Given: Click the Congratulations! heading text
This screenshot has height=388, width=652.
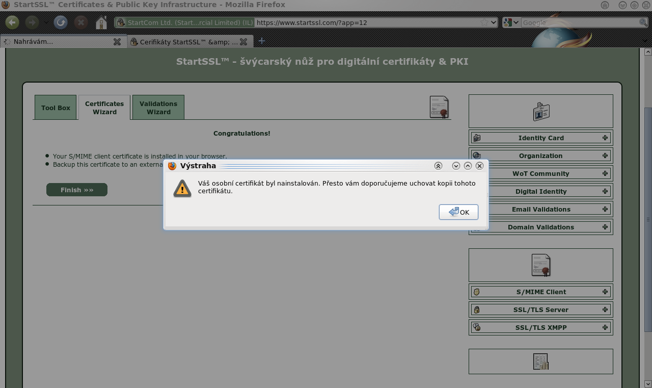Looking at the screenshot, I should (242, 133).
